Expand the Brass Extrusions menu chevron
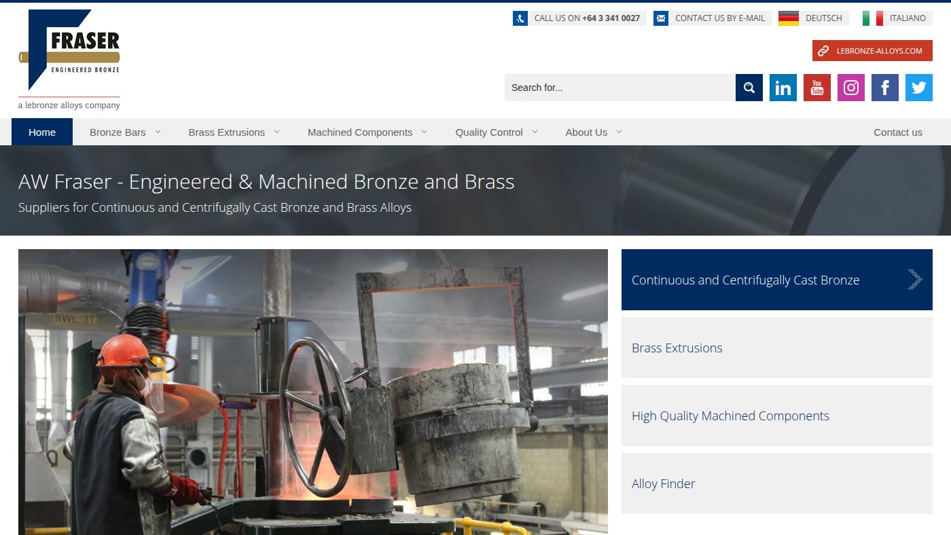 276,132
